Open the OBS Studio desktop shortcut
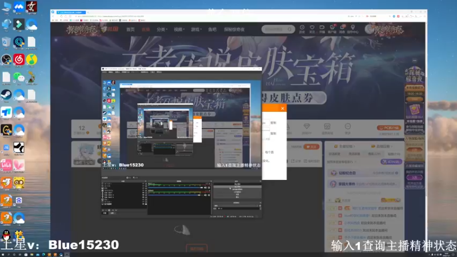This screenshot has width=457, height=257. [x=6, y=59]
